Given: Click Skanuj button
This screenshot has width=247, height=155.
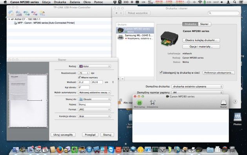Looking at the screenshot, I should (107, 135).
